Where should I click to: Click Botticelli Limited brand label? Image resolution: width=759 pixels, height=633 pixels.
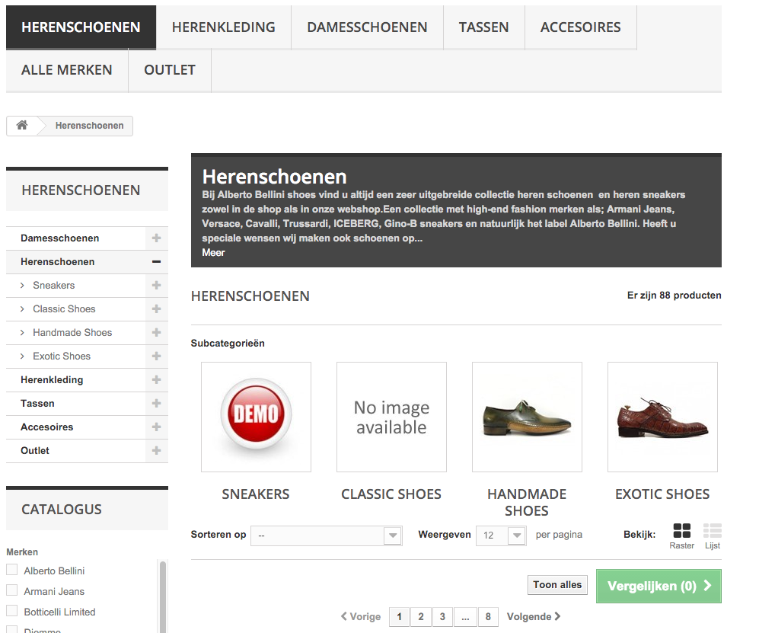click(x=59, y=612)
